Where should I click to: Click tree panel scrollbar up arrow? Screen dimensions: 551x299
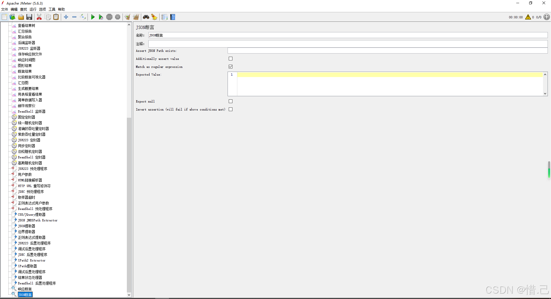tap(129, 25)
